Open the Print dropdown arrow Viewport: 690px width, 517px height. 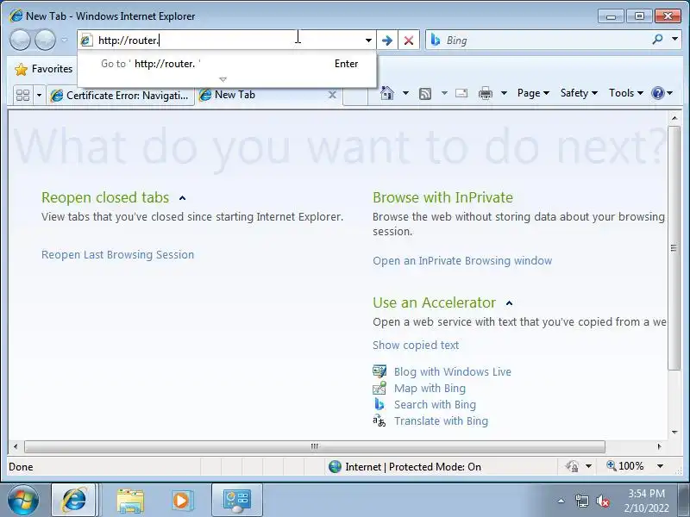pyautogui.click(x=505, y=93)
